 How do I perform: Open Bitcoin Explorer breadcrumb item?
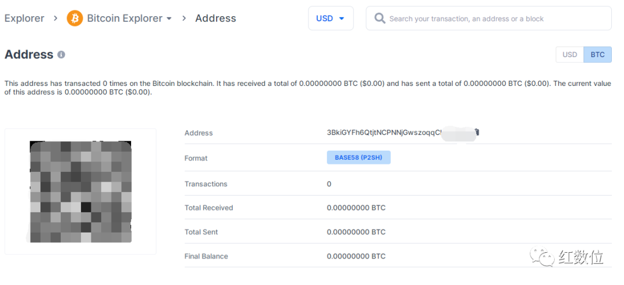pyautogui.click(x=125, y=18)
